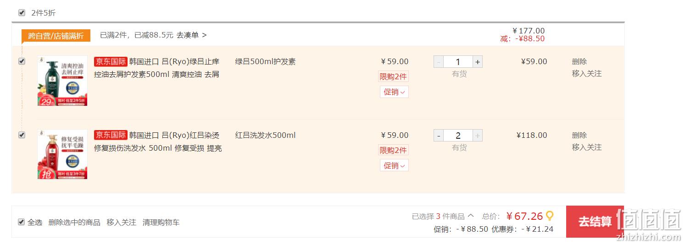The height and width of the screenshot is (245, 685).
Task: Uncheck the 2件5折 promotion checkbox
Action: click(x=22, y=12)
